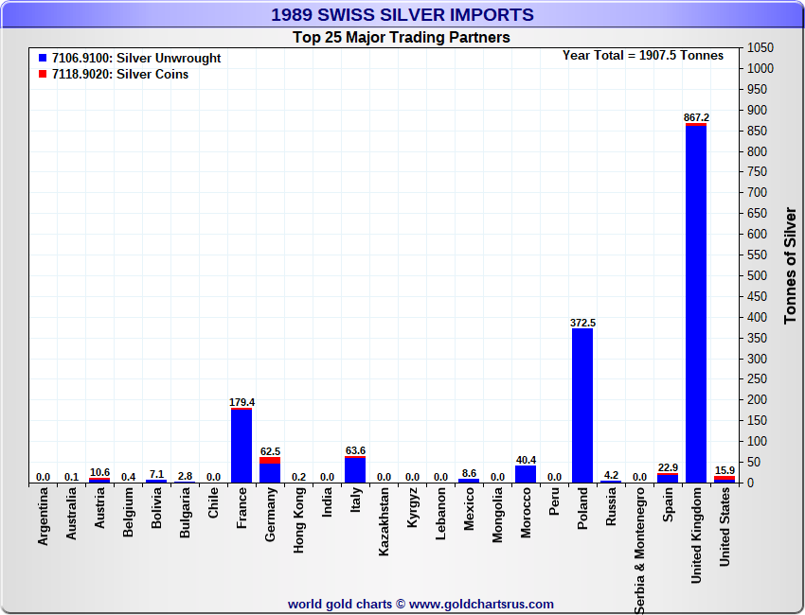Click the Morocco axis label
805x615 pixels.
pos(526,513)
